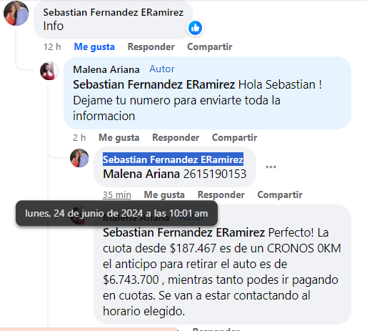Open the 35 min timestamp link
The image size is (367, 331).
pos(117,194)
